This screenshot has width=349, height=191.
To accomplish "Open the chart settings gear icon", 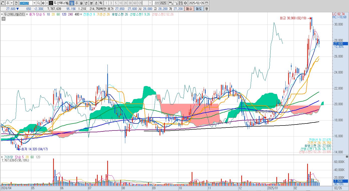I will (185, 3).
